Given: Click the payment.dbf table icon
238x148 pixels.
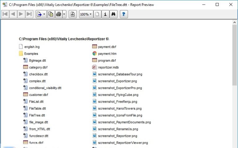Looking at the screenshot, I should tap(95, 47).
